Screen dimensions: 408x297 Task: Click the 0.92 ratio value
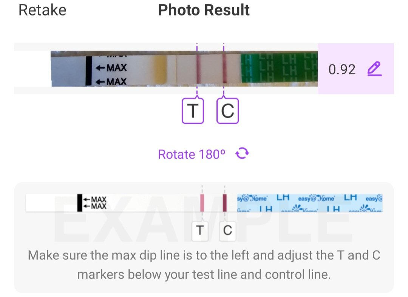click(342, 69)
